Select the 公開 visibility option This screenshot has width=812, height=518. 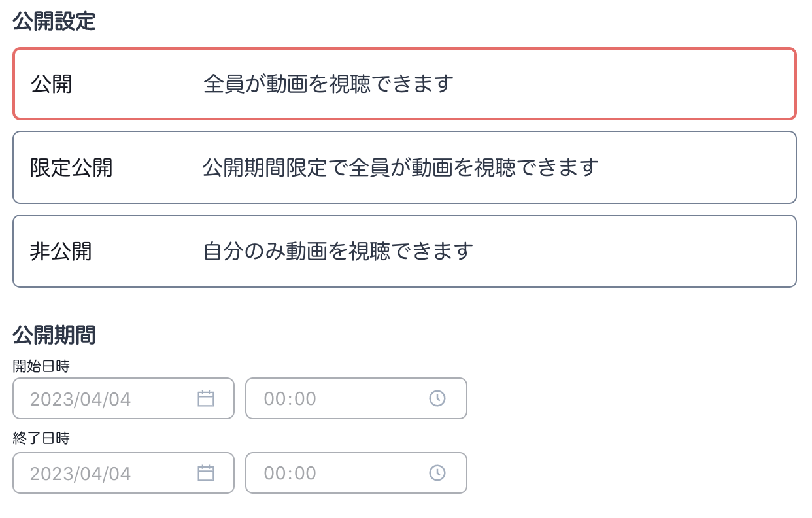tap(404, 84)
